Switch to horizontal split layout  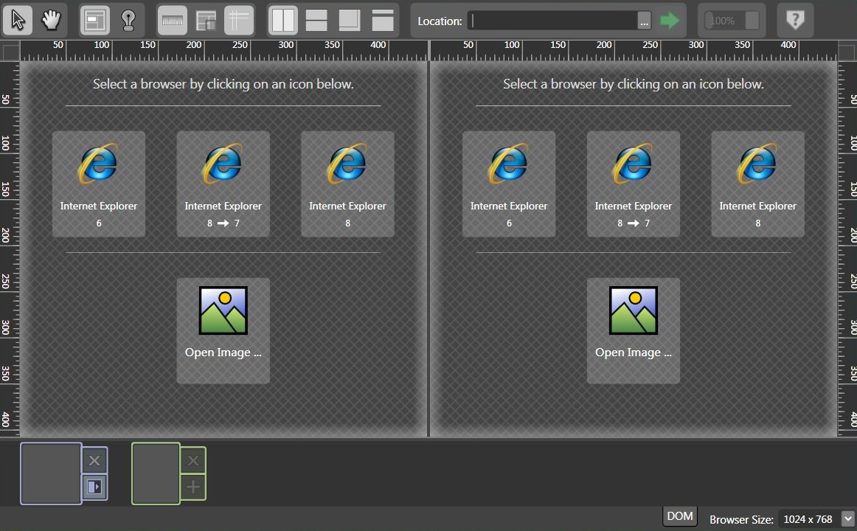click(x=316, y=21)
